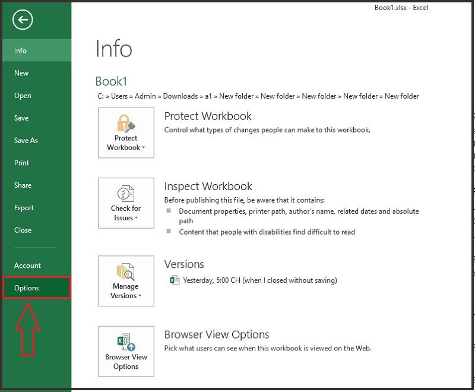Open the Info tab in the sidebar
The width and height of the screenshot is (475, 392).
pyautogui.click(x=37, y=50)
